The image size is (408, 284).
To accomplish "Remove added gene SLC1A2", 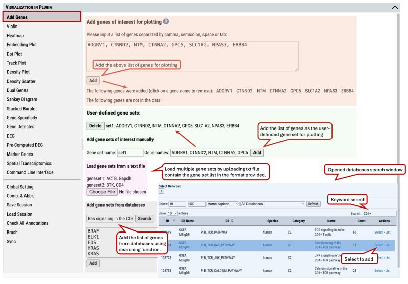I will point(313,91).
